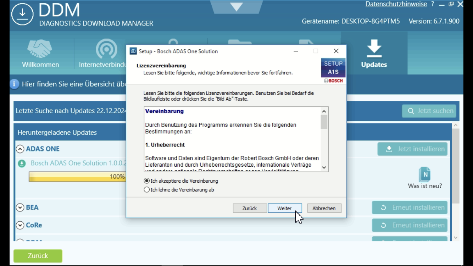
Task: Open the Internetverbindung signal icon
Action: (x=106, y=49)
